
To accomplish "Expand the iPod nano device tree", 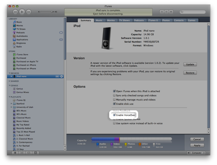I will click(x=11, y=76).
